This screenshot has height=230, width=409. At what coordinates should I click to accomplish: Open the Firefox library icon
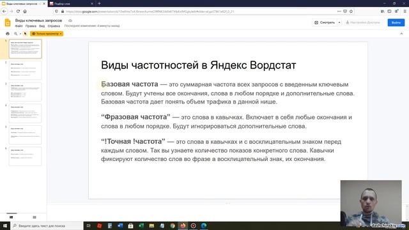382,11
